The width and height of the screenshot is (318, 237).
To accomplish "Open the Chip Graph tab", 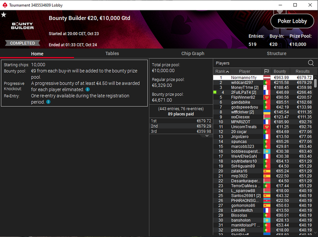I will tap(193, 54).
